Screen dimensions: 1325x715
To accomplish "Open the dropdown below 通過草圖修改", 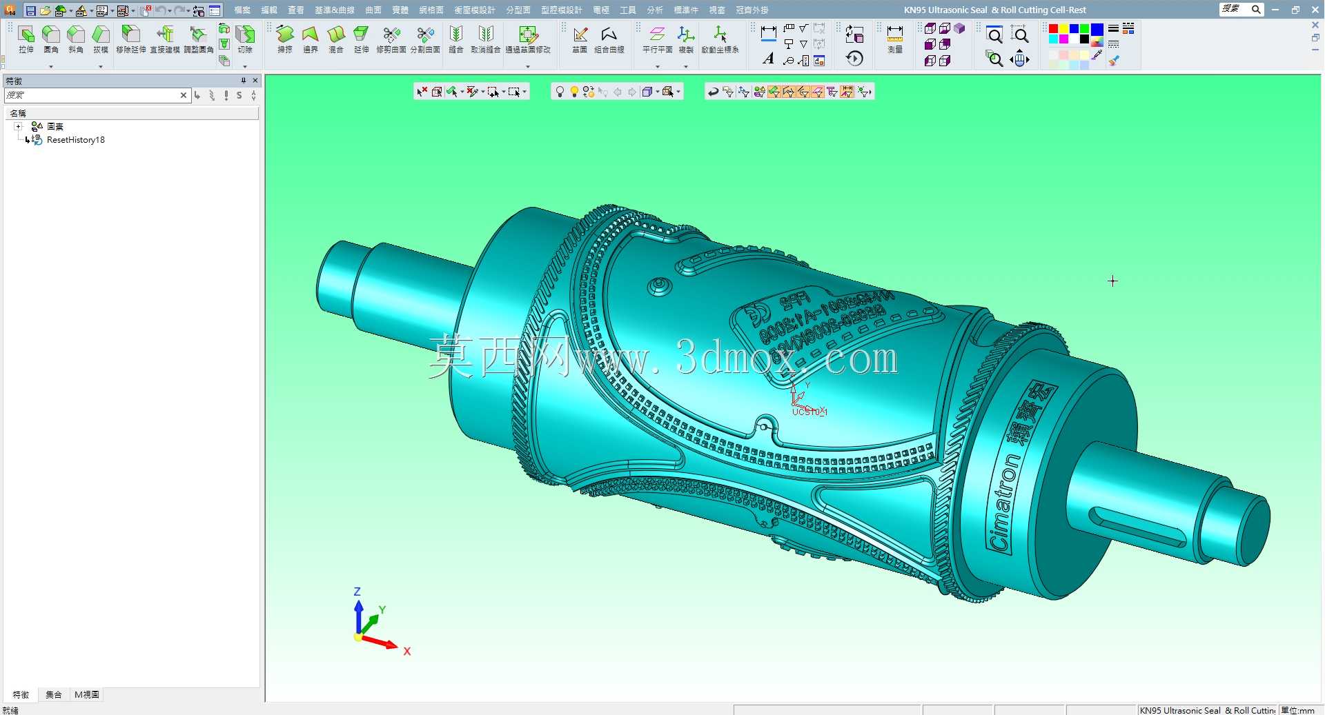I will click(x=528, y=66).
